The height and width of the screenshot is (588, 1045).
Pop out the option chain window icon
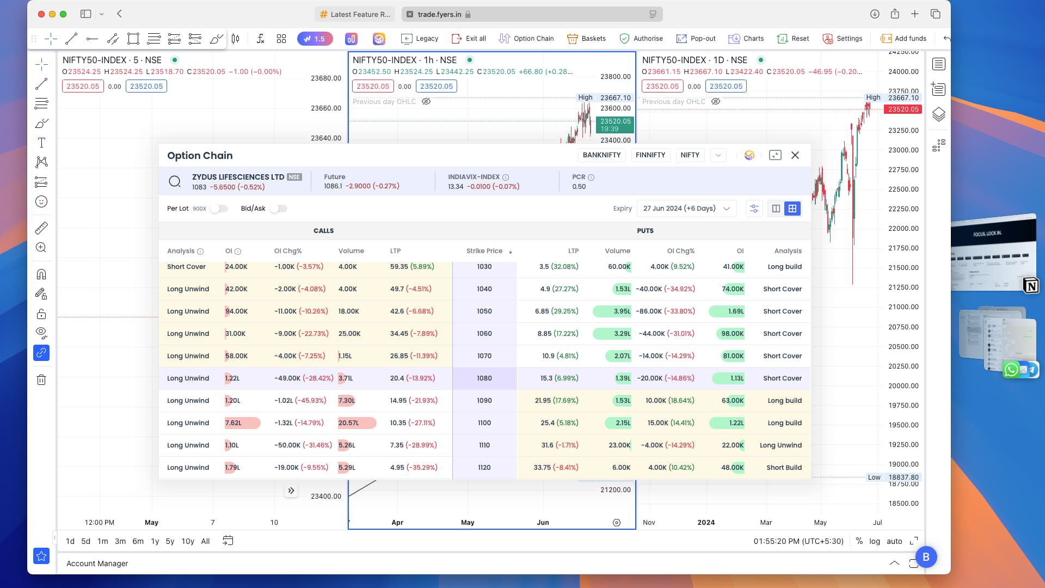tap(775, 155)
